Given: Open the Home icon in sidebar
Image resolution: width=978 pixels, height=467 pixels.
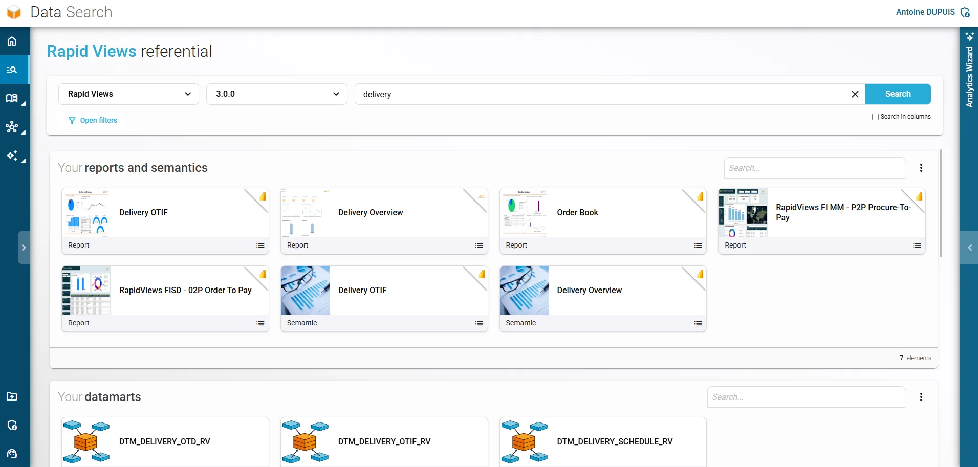Looking at the screenshot, I should (x=12, y=41).
